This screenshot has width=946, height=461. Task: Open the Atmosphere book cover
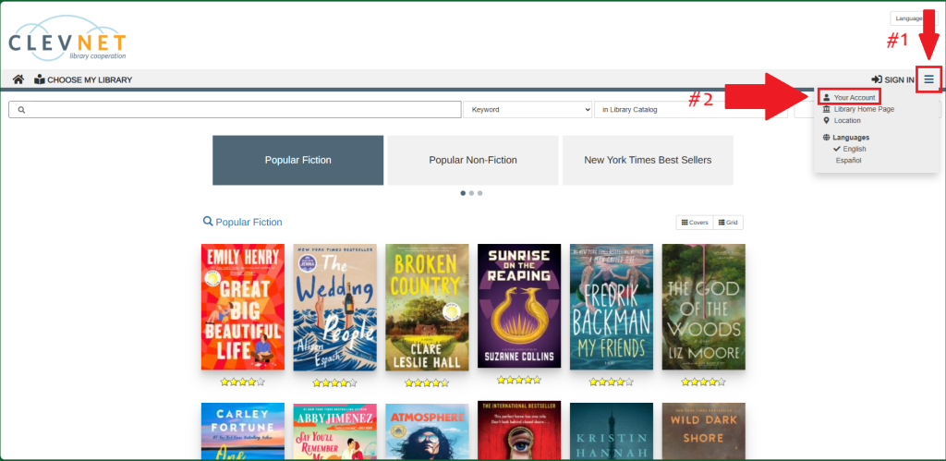[427, 432]
